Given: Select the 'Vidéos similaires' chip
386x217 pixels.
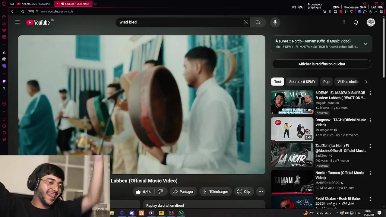Looking at the screenshot, I should point(348,82).
